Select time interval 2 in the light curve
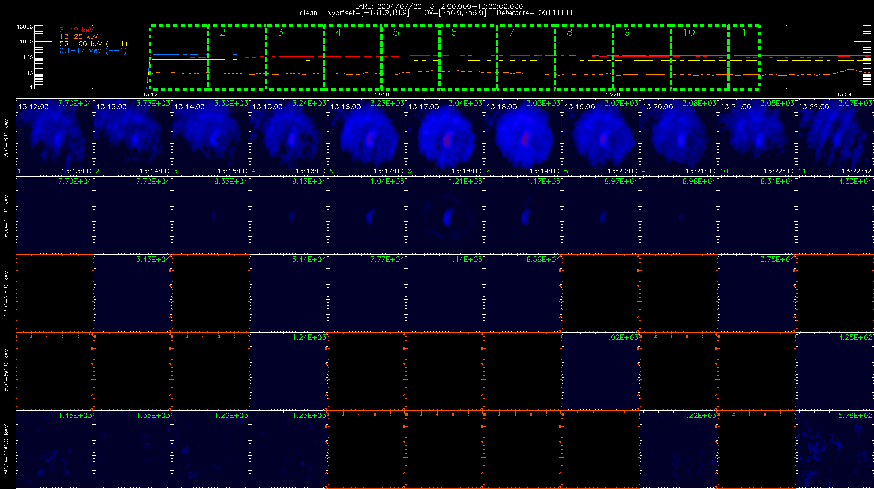The image size is (874, 489). tap(237, 57)
